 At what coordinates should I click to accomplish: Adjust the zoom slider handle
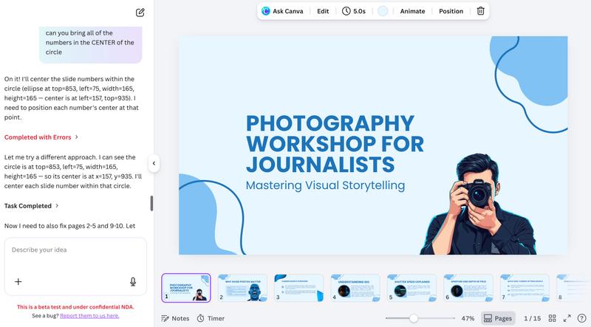414,318
